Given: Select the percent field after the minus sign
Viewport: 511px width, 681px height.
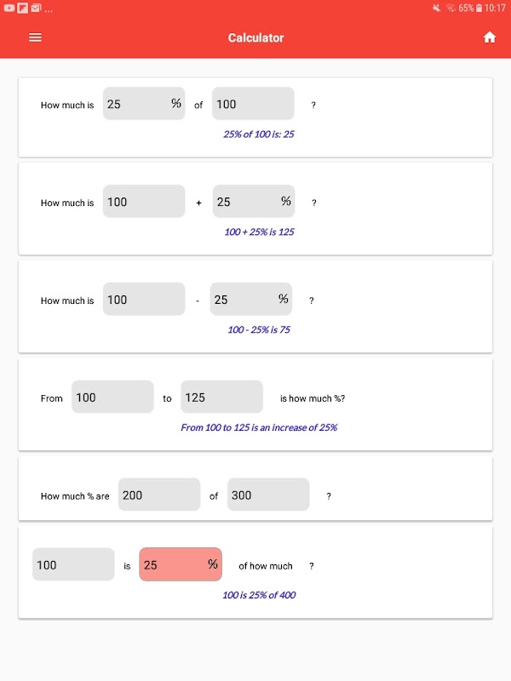Looking at the screenshot, I should point(250,300).
